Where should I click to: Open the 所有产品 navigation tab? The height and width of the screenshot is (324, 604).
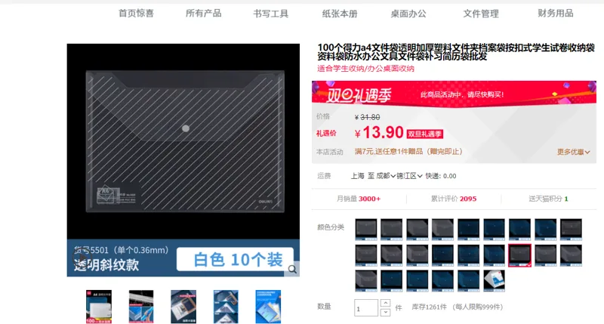203,14
